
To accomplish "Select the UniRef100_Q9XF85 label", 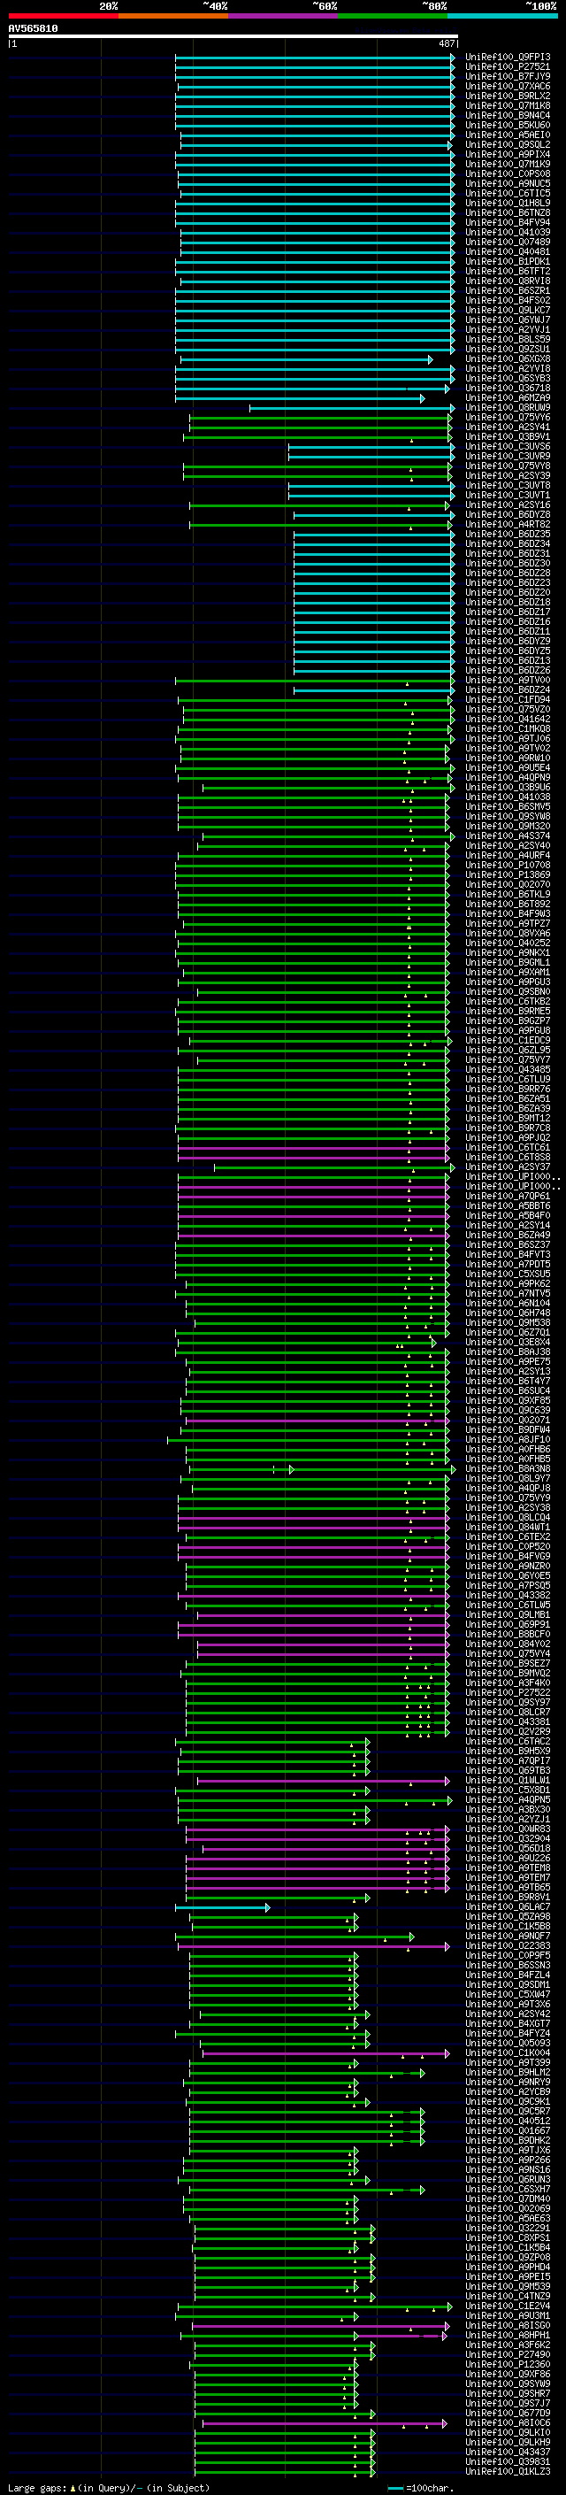I will click(x=508, y=1400).
